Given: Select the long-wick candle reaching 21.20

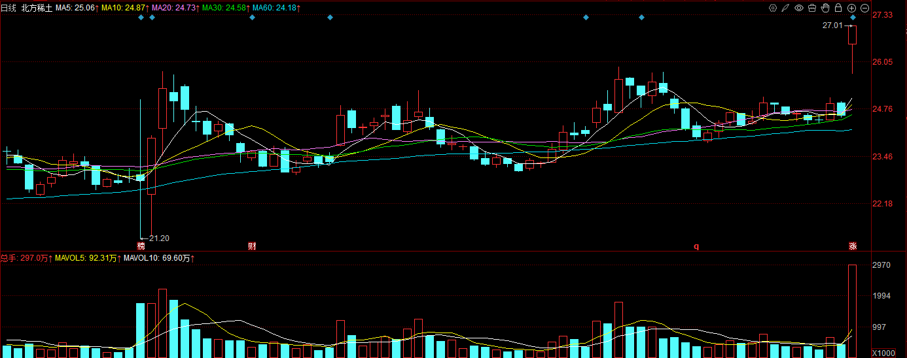Looking at the screenshot, I should coord(141,170).
